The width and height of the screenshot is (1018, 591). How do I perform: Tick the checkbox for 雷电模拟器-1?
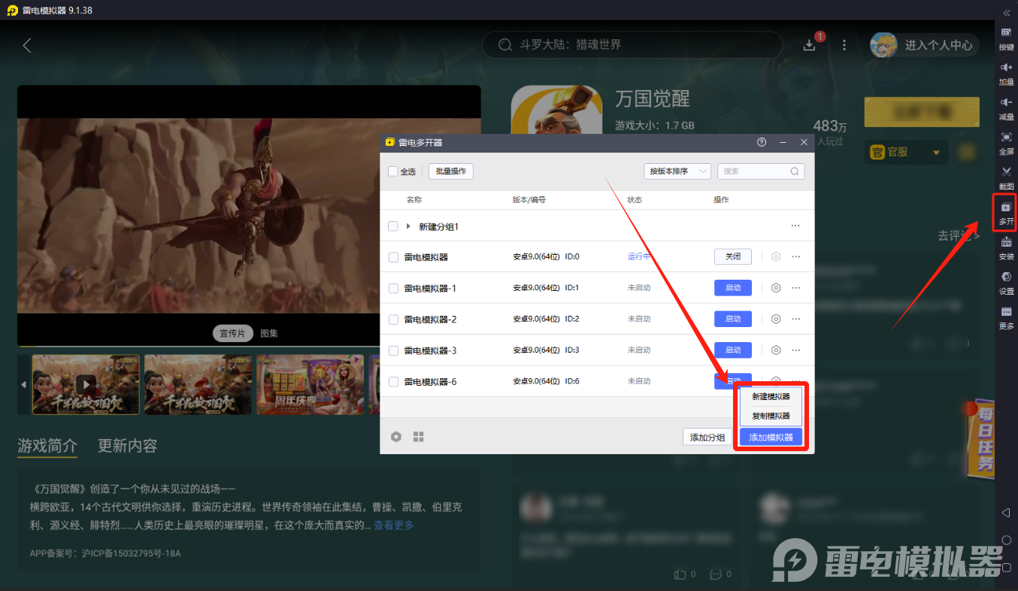392,287
